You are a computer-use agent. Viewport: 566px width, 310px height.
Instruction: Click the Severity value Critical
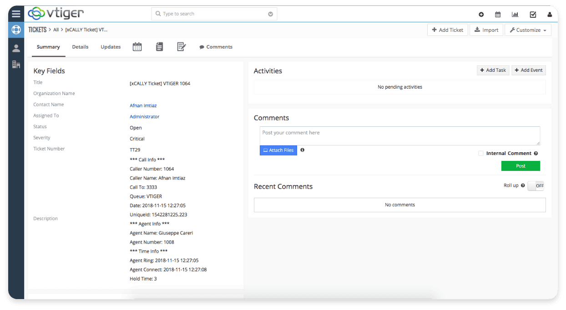click(x=137, y=139)
